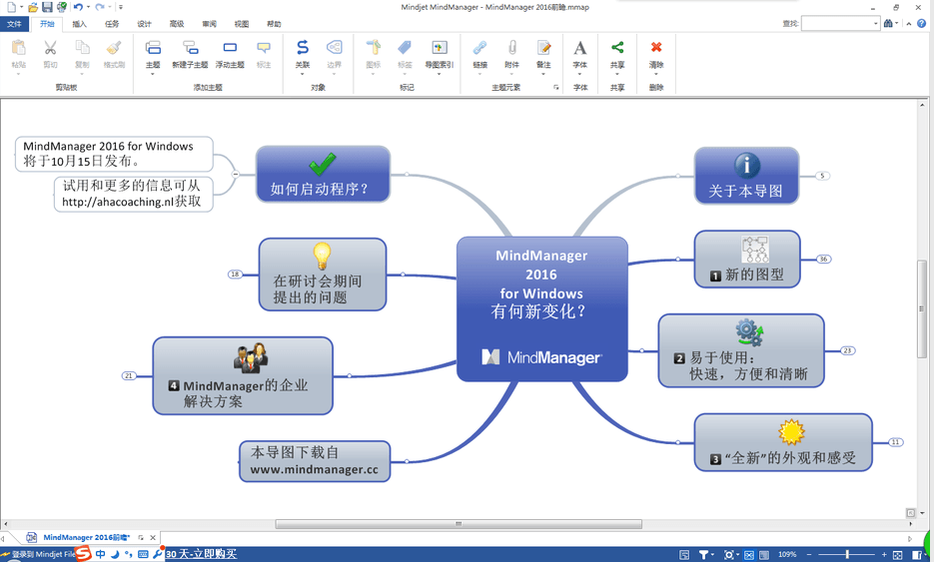
Task: Click the Paste (粘贴) clipboard icon
Action: tap(18, 48)
